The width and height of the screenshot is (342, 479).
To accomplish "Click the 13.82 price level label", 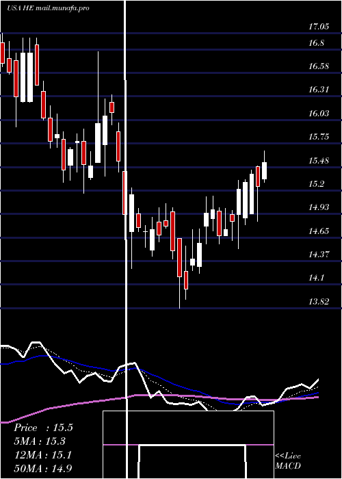I will click(x=319, y=302).
